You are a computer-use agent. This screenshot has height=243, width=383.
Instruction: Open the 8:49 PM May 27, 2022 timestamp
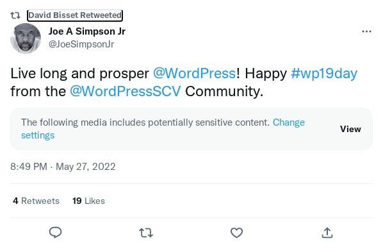pyautogui.click(x=63, y=167)
